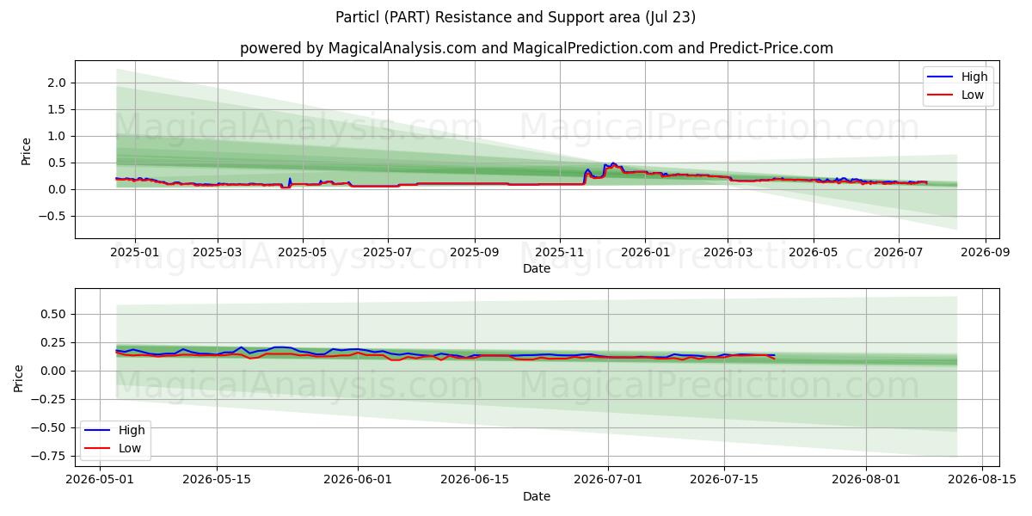This screenshot has width=1032, height=516.
Task: Click the '2026-07-15' tick label on bottom chart
Action: coord(724,480)
